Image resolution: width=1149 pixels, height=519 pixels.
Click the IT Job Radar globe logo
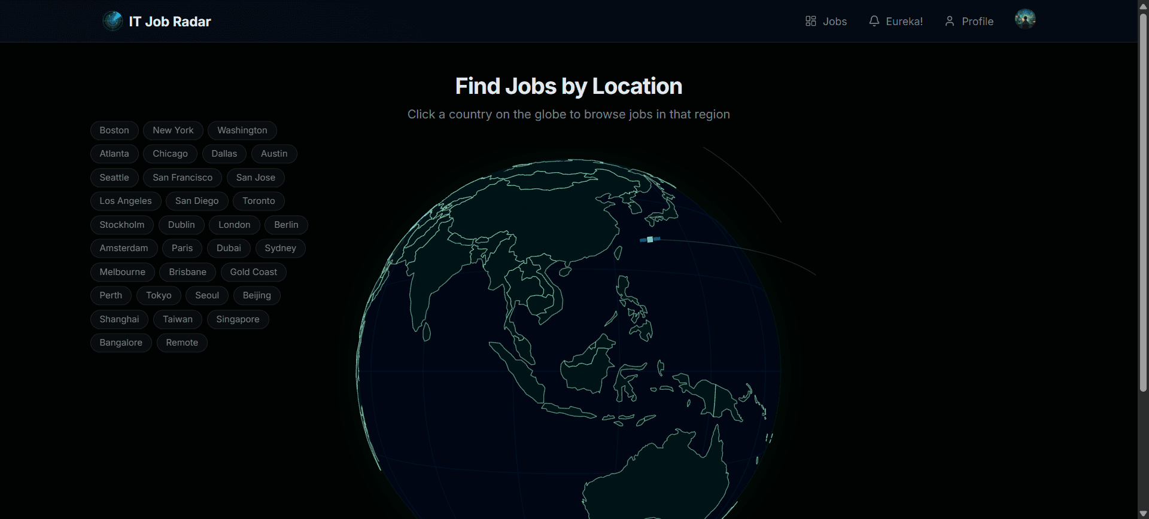[113, 21]
